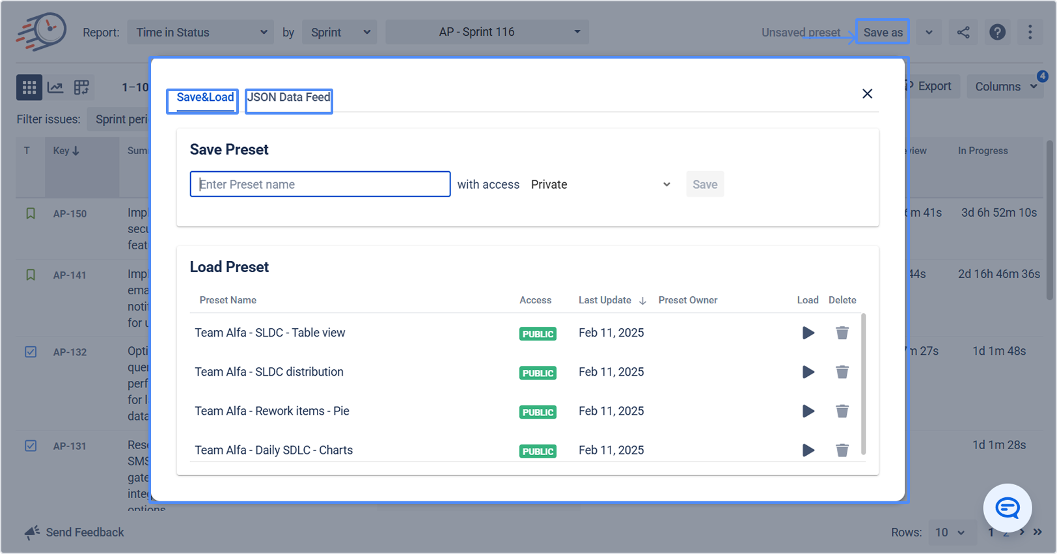Click the Save as button
The height and width of the screenshot is (554, 1057).
883,32
